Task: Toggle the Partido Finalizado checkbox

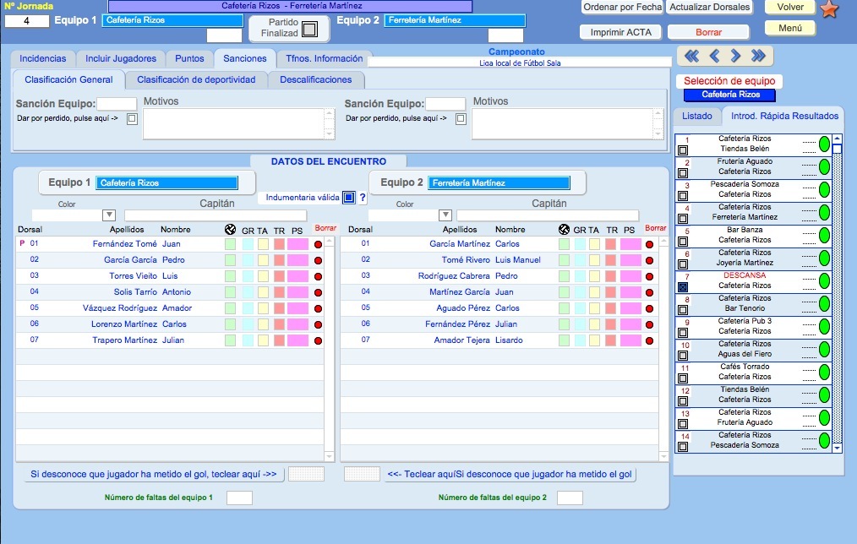Action: coord(309,29)
